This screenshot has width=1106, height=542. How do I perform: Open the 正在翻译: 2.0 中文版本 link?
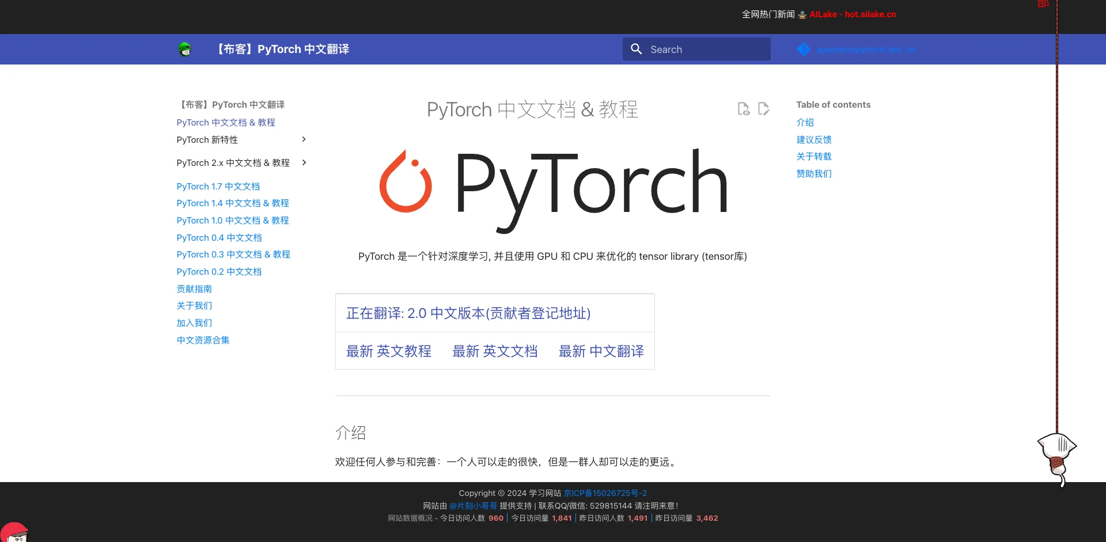tap(468, 313)
